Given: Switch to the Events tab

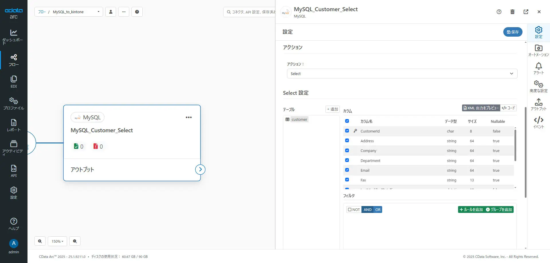Looking at the screenshot, I should 539,122.
